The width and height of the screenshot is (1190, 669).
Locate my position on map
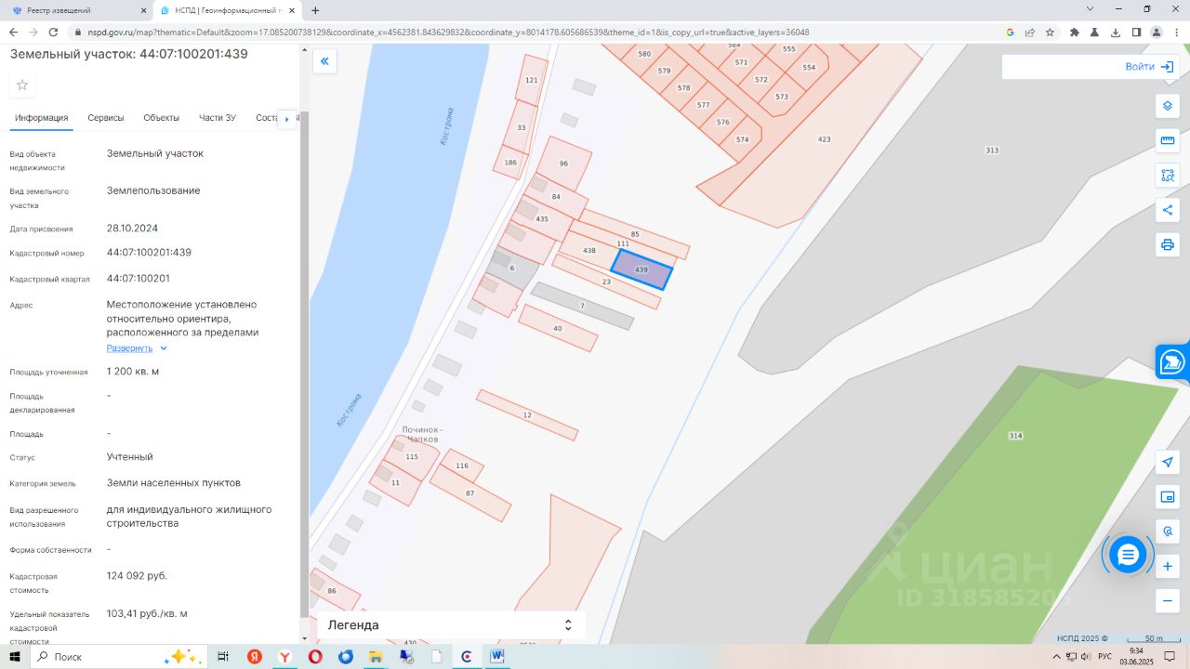click(1168, 462)
